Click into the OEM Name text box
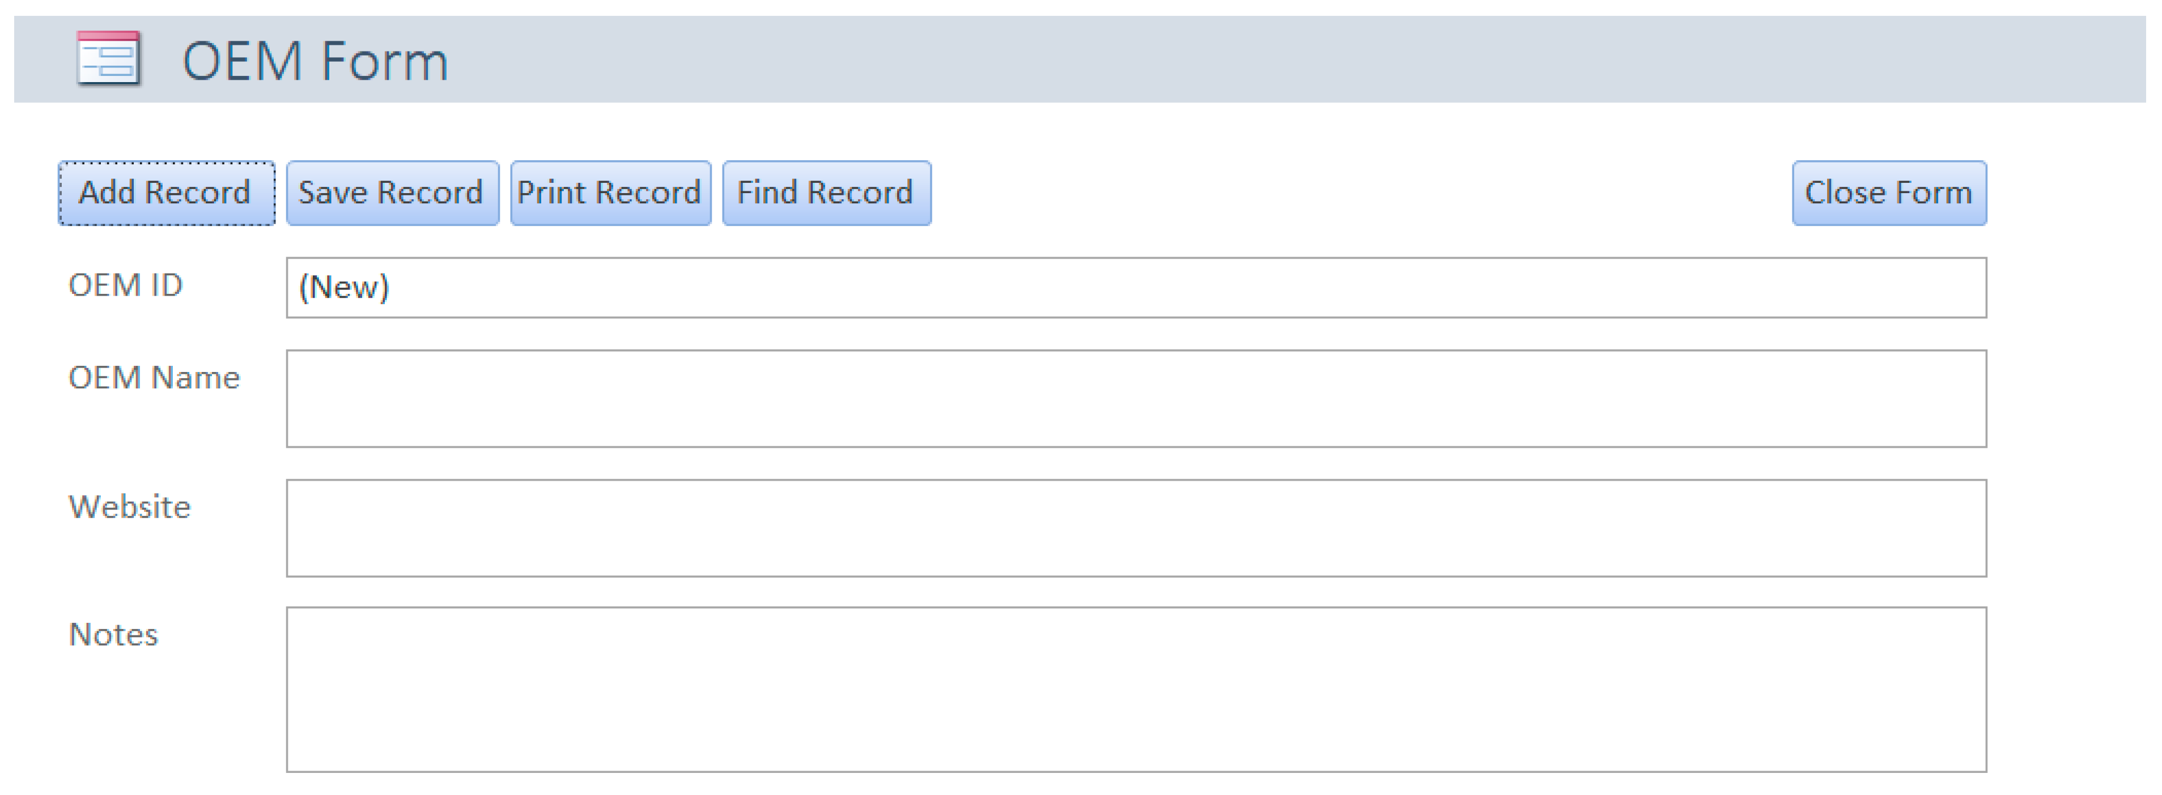The height and width of the screenshot is (795, 2162). coord(1136,398)
